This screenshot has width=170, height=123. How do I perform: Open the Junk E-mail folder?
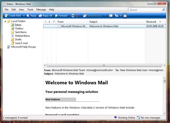click(21, 43)
